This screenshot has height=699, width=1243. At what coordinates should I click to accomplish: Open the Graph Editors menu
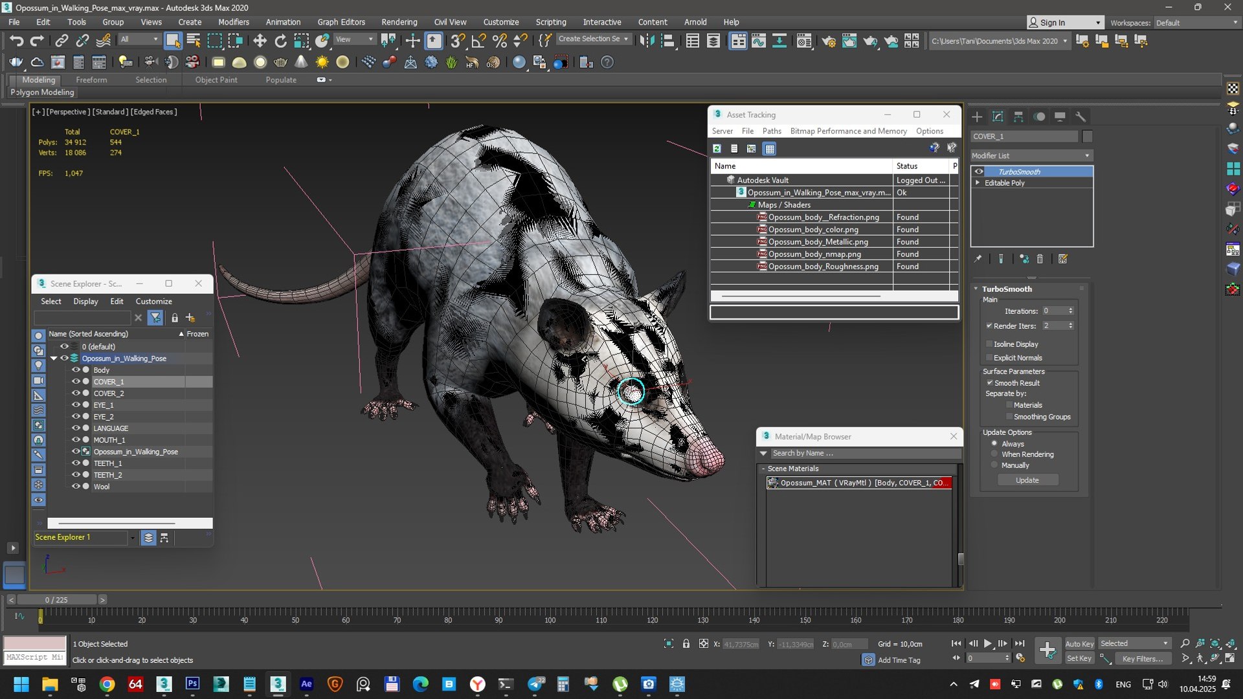point(341,22)
